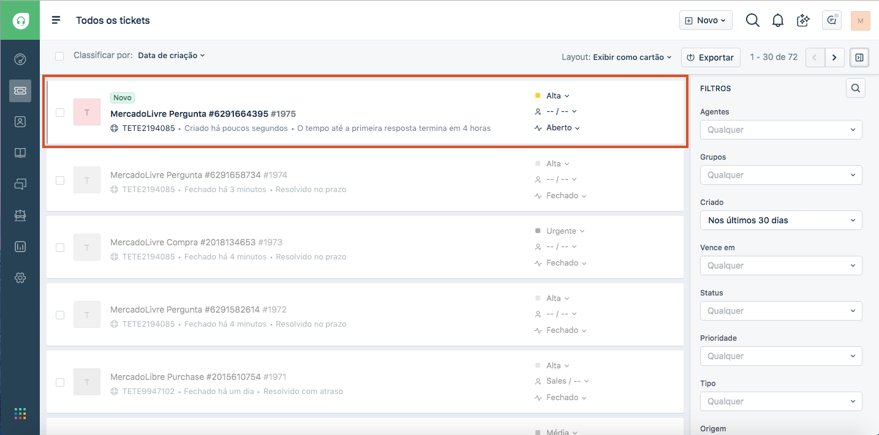The image size is (879, 435).
Task: Select the Tickets icon in sidebar
Action: click(20, 91)
